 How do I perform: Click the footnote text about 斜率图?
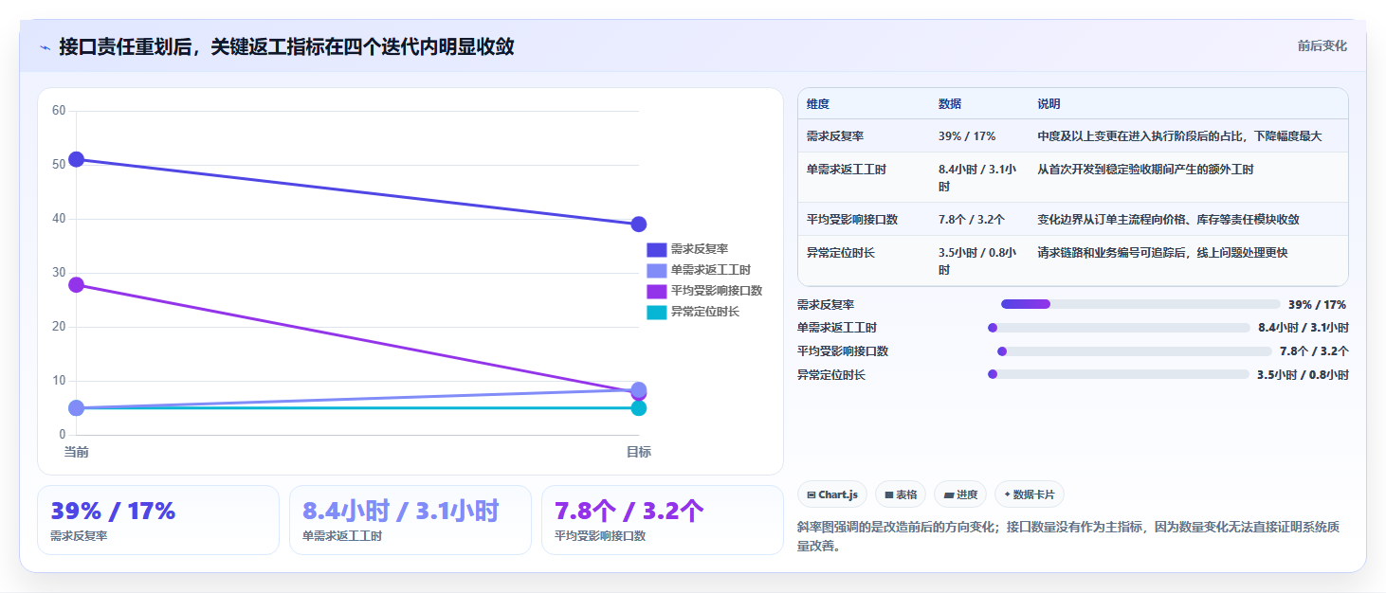pyautogui.click(x=1068, y=536)
